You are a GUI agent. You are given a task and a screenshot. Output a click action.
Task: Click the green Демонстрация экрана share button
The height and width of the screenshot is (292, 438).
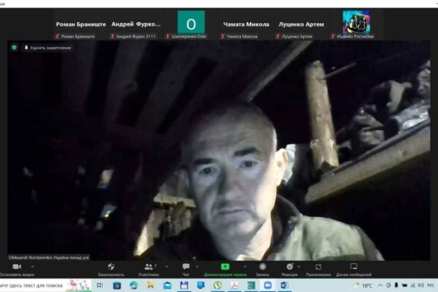(225, 267)
